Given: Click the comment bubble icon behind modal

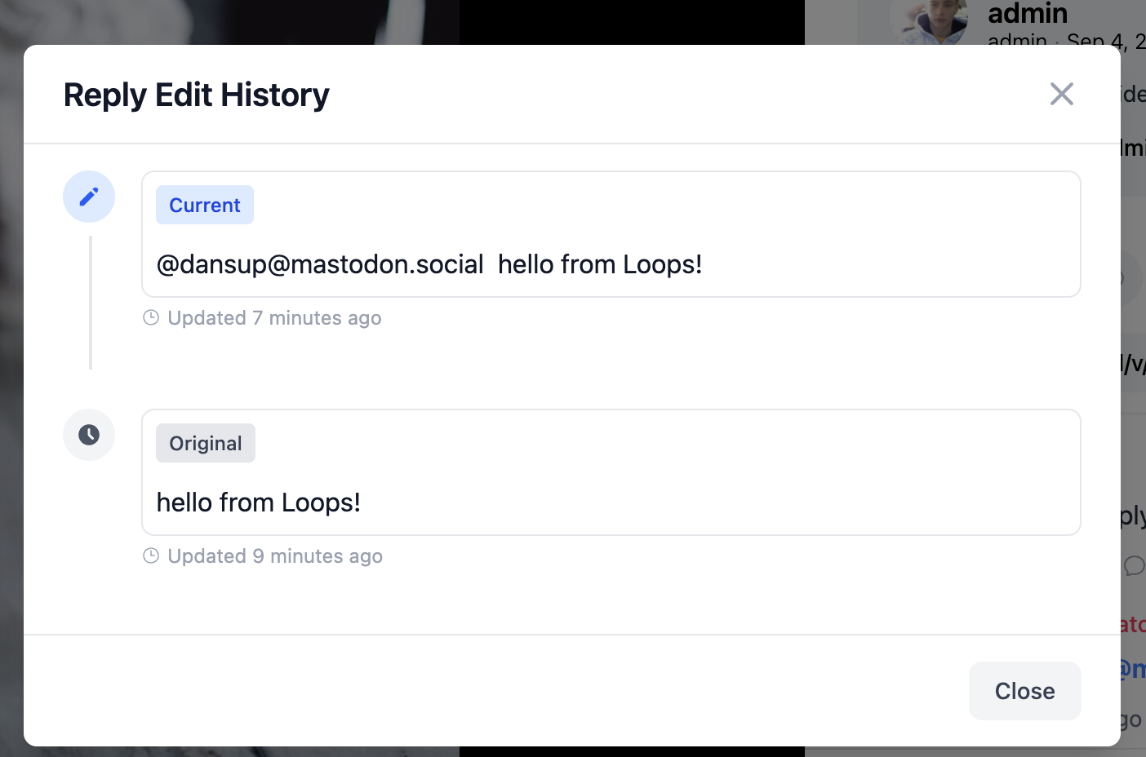Looking at the screenshot, I should click(x=1134, y=565).
